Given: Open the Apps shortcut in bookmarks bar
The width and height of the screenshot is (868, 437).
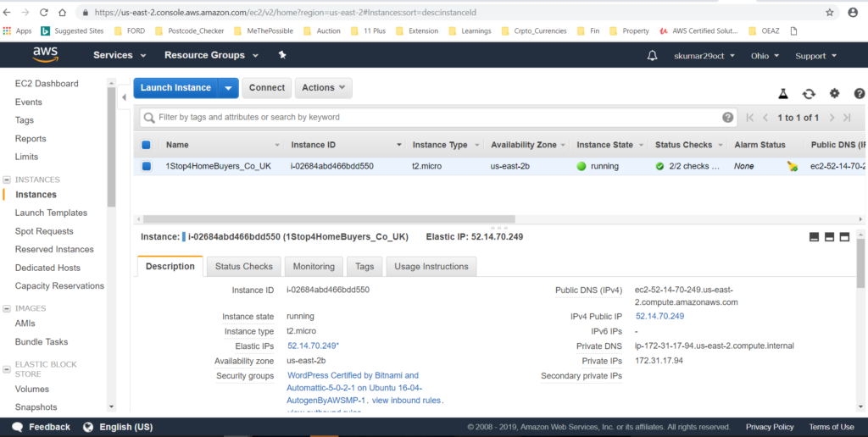Looking at the screenshot, I should (18, 31).
